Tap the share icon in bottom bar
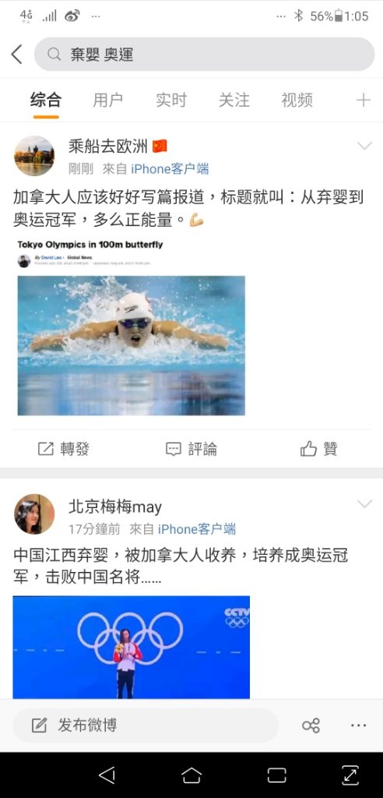The width and height of the screenshot is (383, 798). (311, 726)
